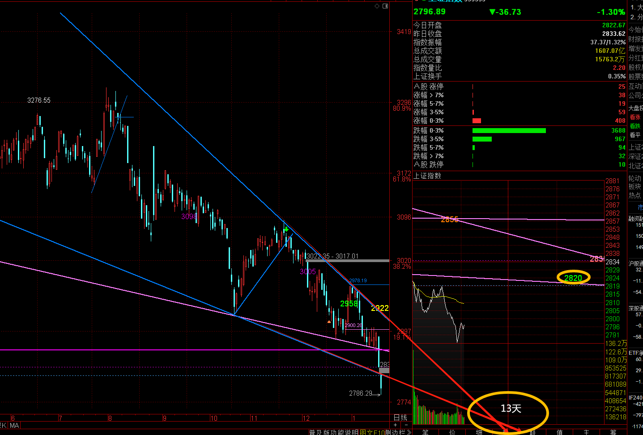Click the 2786.29 low price label
This screenshot has width=643, height=435.
(361, 393)
